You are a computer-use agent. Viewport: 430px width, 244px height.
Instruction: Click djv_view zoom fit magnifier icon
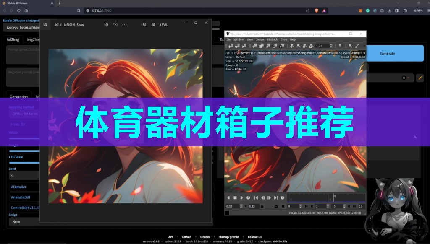pos(311,46)
